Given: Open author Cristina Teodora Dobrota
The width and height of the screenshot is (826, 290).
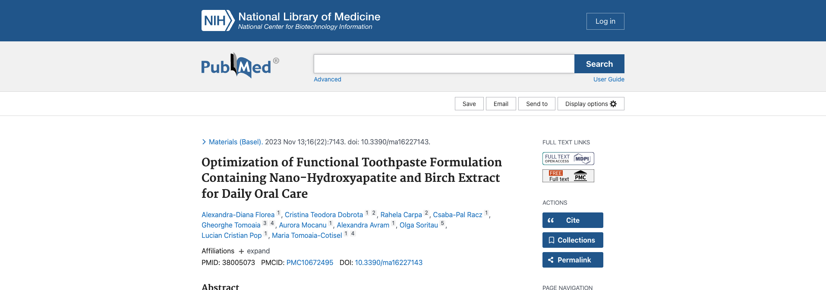Looking at the screenshot, I should coord(324,215).
